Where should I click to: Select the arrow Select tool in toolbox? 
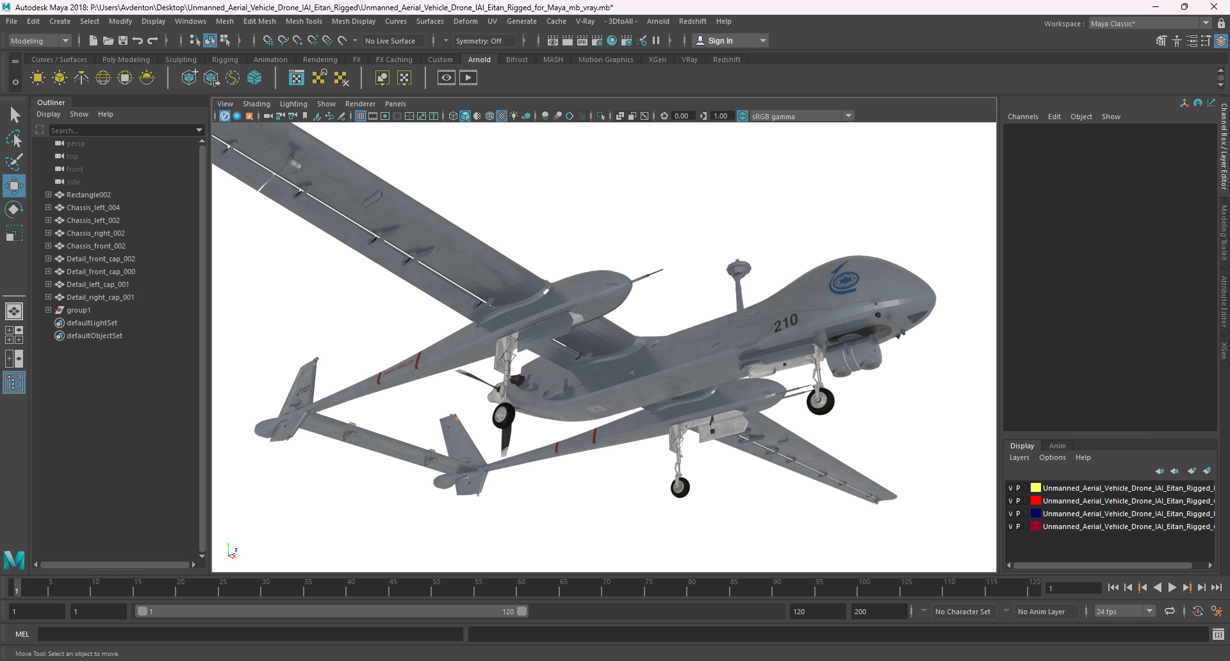point(15,115)
